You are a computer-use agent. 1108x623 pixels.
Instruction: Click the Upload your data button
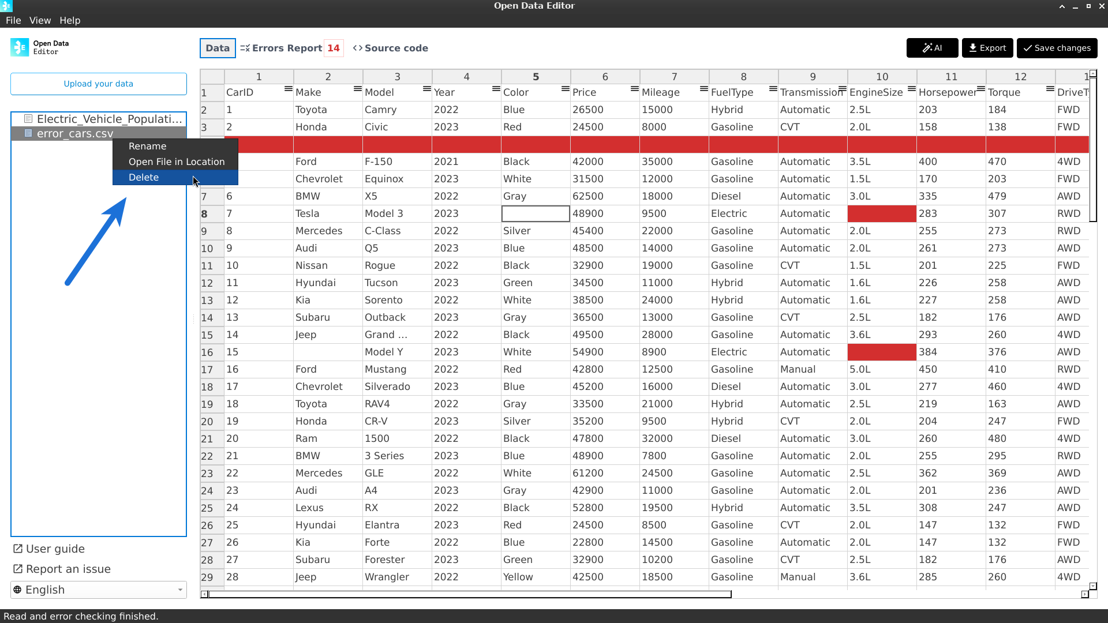pos(98,84)
